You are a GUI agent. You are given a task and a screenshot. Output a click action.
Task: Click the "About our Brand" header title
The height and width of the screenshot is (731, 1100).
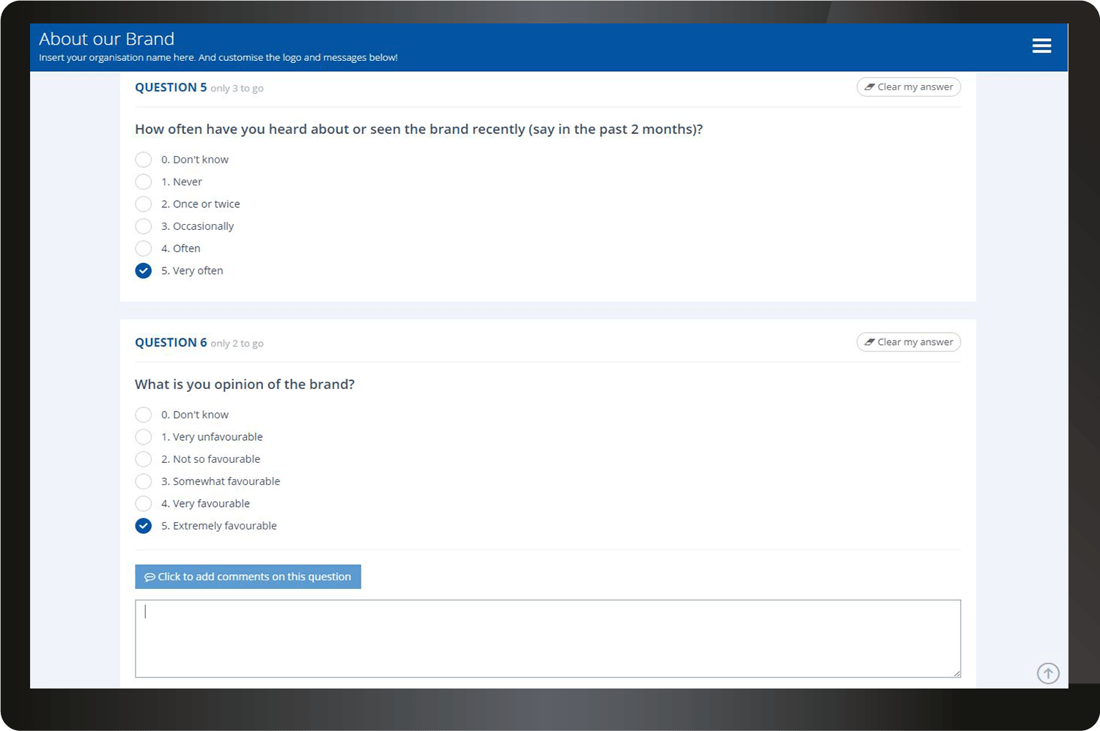pos(107,39)
